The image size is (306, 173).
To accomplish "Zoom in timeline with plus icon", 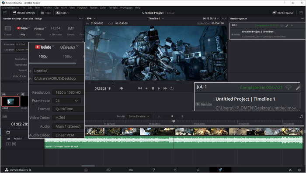I will point(182,116).
